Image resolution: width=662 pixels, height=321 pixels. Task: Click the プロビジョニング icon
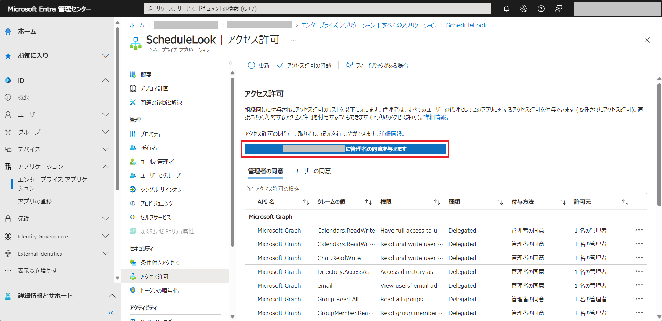tap(133, 203)
